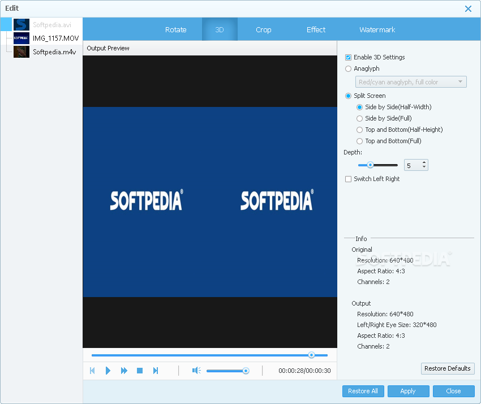Select IMG_1157.MOV file name
This screenshot has height=404, width=481.
(x=56, y=38)
